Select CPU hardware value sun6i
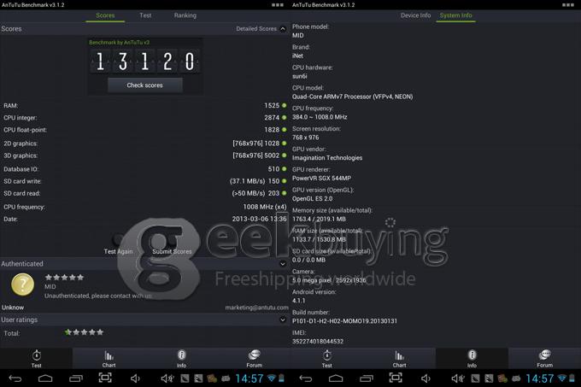The height and width of the screenshot is (387, 581). tap(299, 76)
